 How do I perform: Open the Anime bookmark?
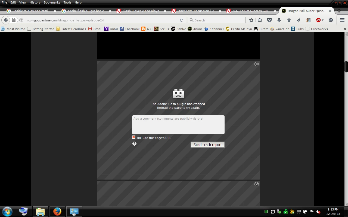(195, 29)
